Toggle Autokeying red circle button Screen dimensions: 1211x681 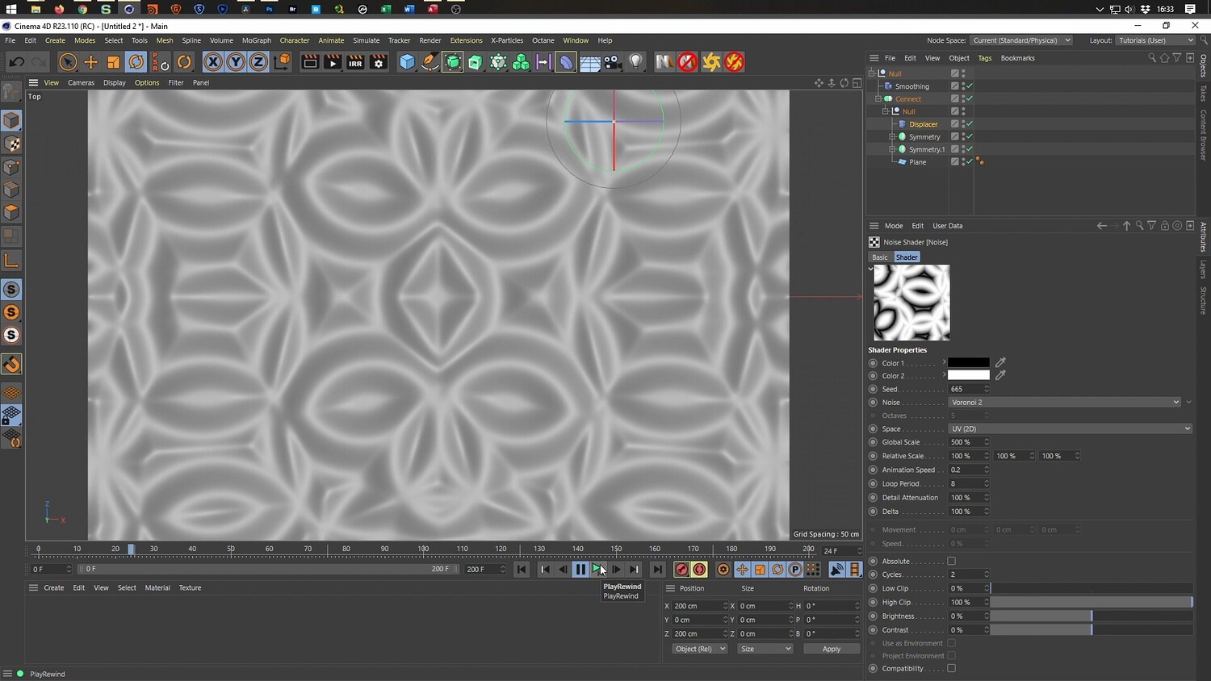click(700, 570)
